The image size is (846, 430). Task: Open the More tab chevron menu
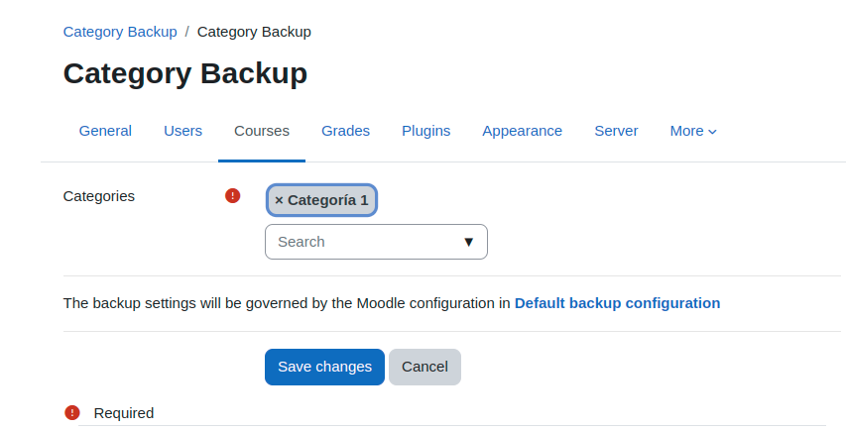coord(693,131)
